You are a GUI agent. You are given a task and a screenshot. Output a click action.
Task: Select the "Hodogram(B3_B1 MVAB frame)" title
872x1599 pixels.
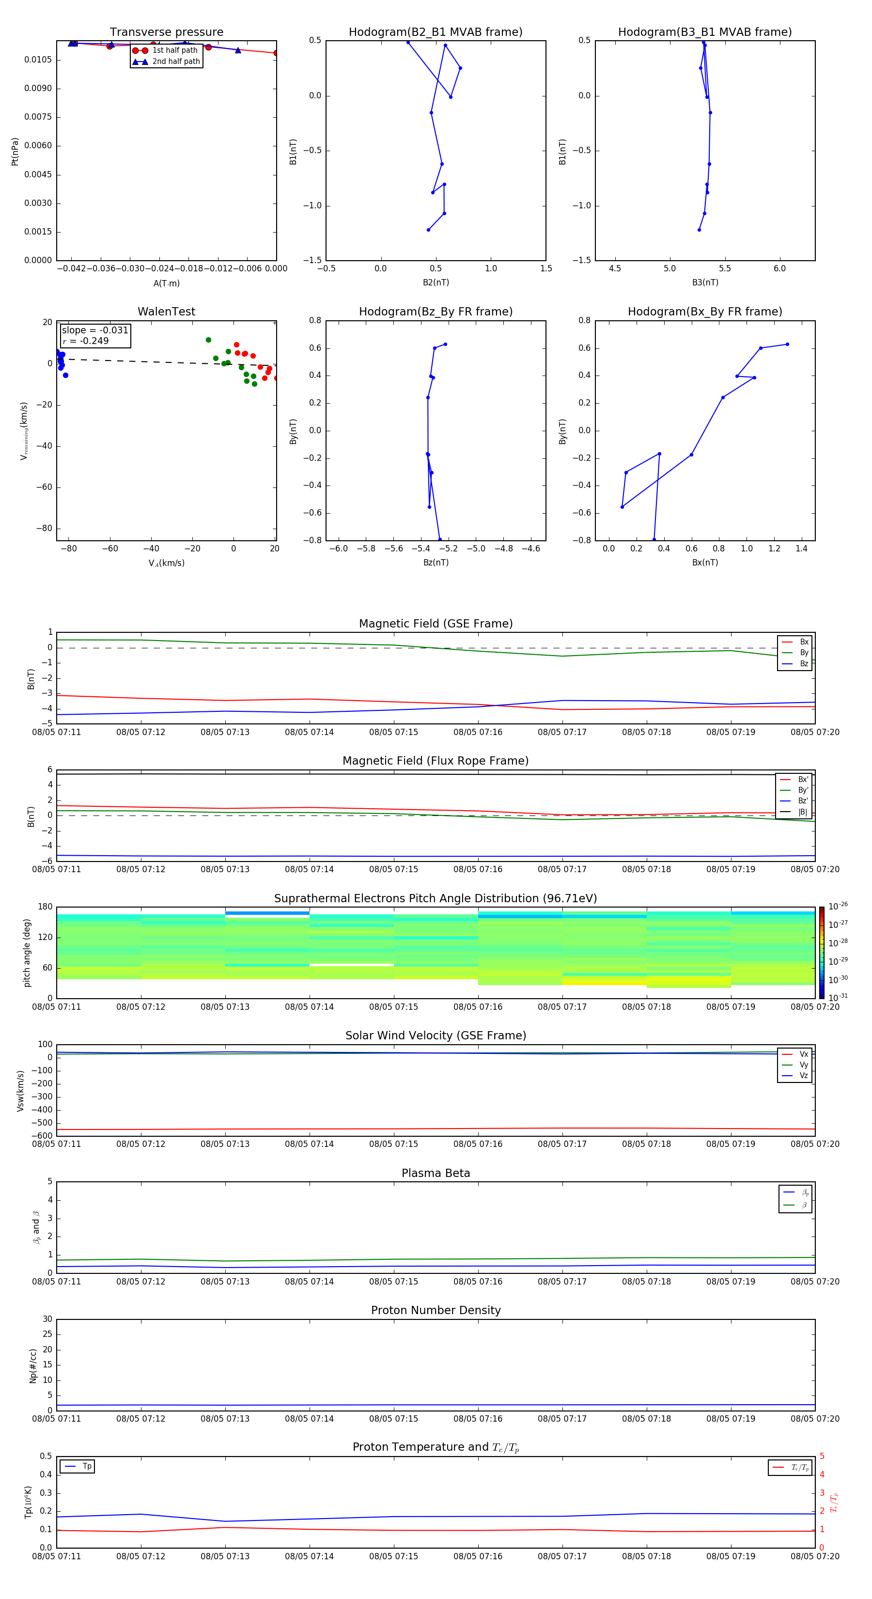click(x=705, y=32)
